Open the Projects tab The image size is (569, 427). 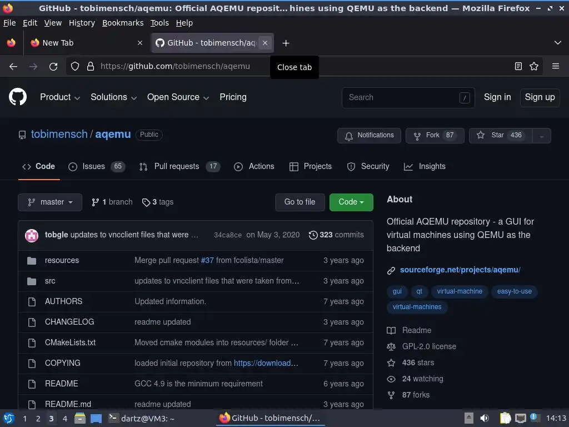click(311, 166)
